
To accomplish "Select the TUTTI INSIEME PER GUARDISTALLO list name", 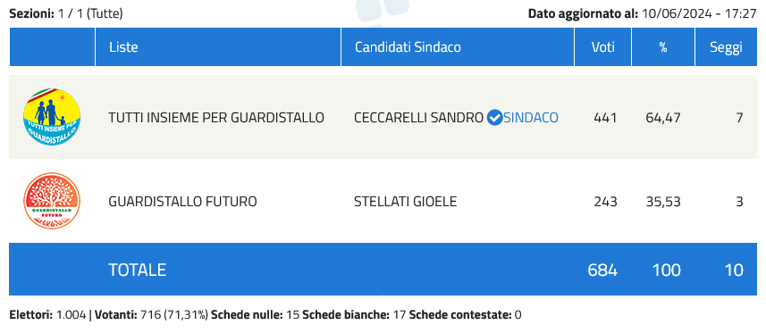I will (x=216, y=118).
